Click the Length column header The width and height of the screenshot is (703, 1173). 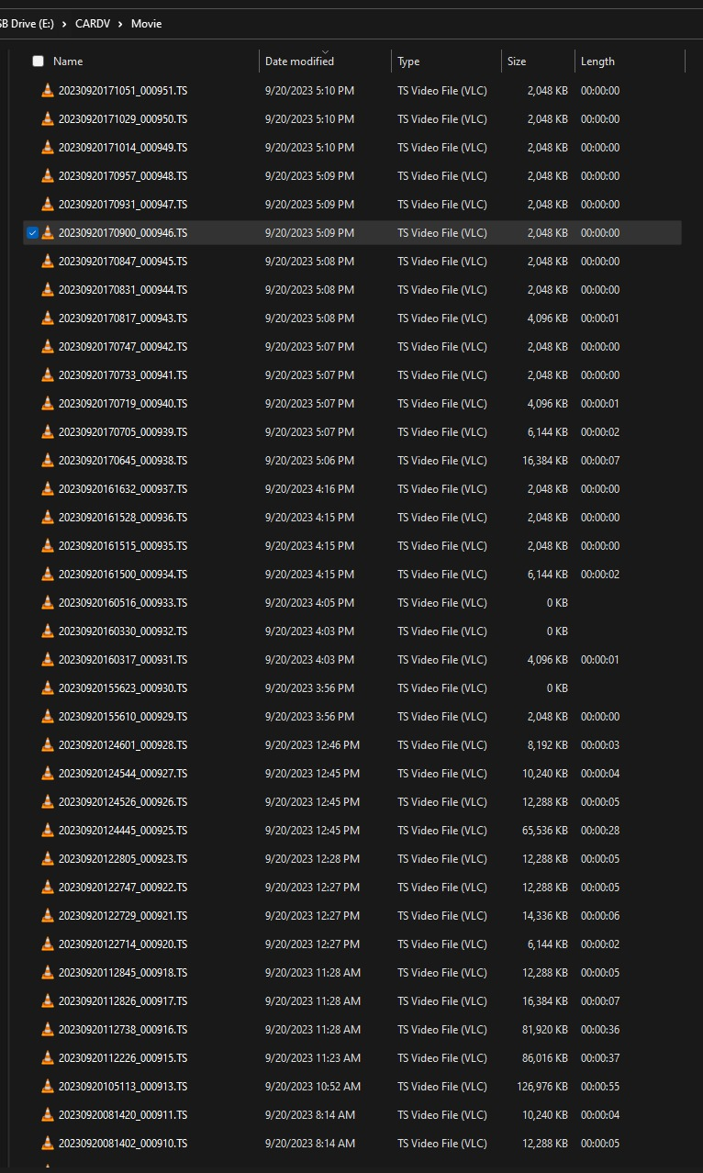[597, 61]
